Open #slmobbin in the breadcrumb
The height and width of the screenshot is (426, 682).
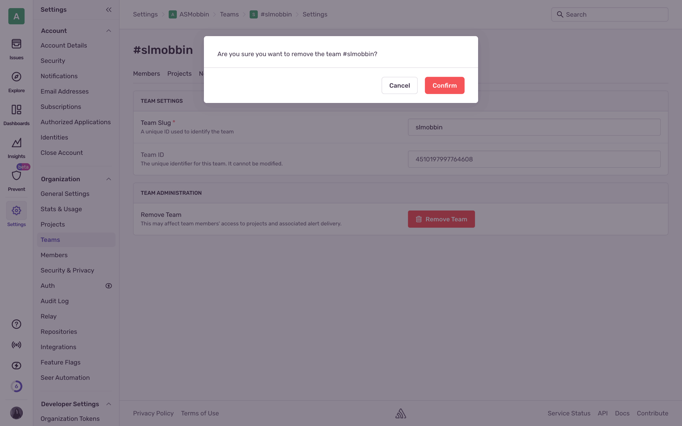(276, 15)
